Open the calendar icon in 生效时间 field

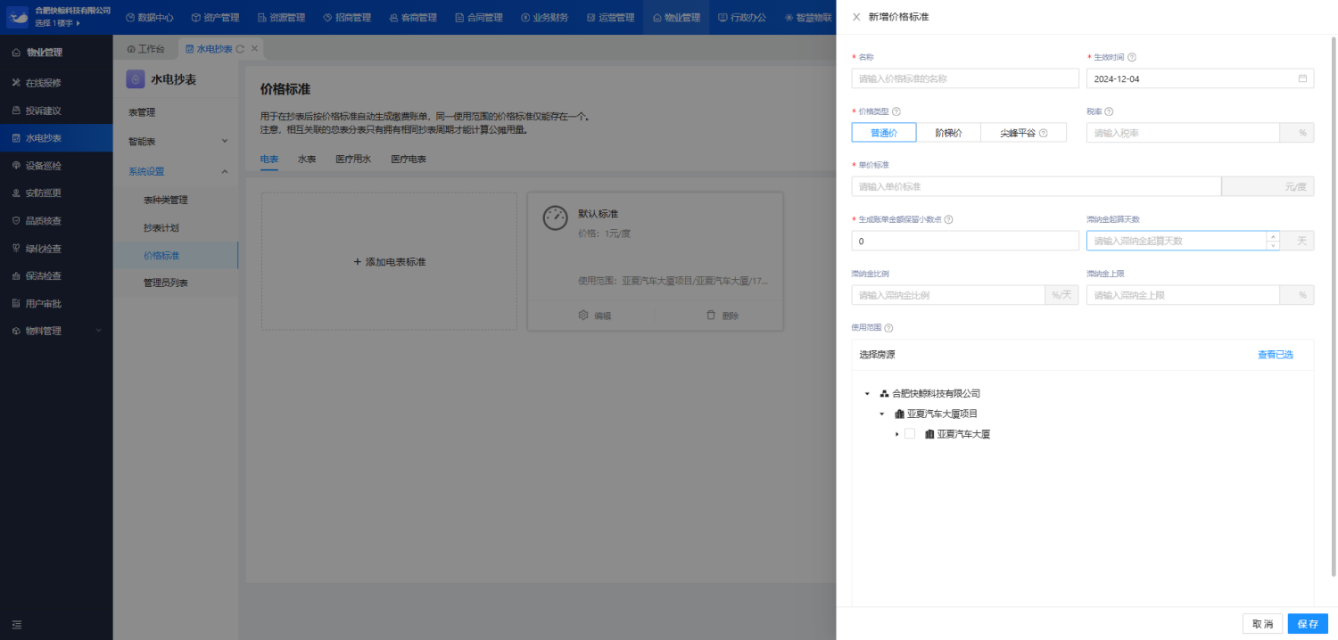click(1302, 78)
